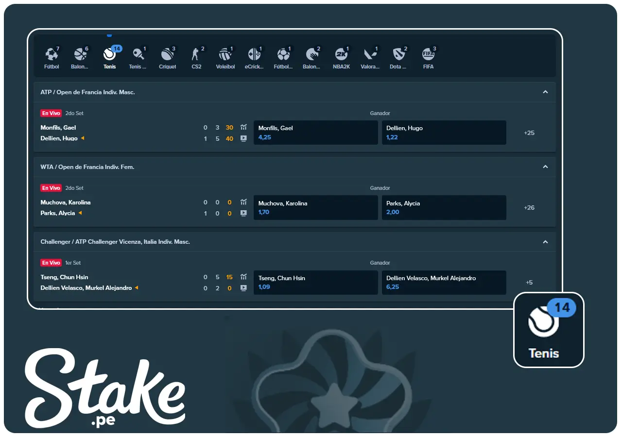The image size is (622, 437).
Task: Bet on Dellien, Hugo at odds 1,22
Action: pyautogui.click(x=444, y=133)
